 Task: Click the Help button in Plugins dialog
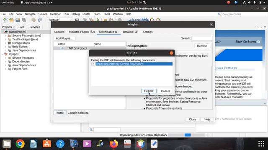[207, 120]
